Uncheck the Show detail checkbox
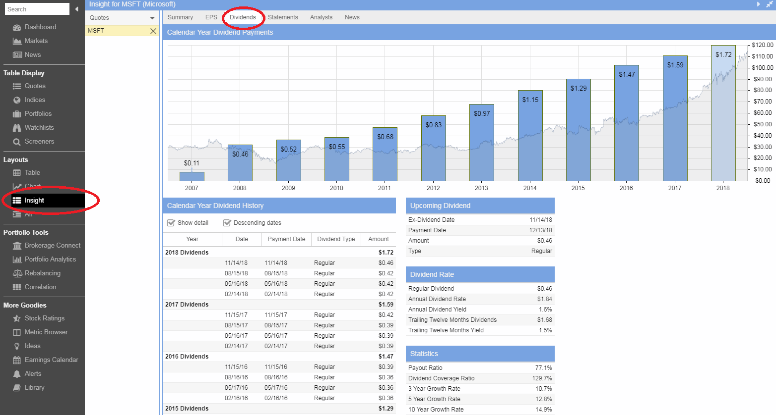 click(x=171, y=223)
